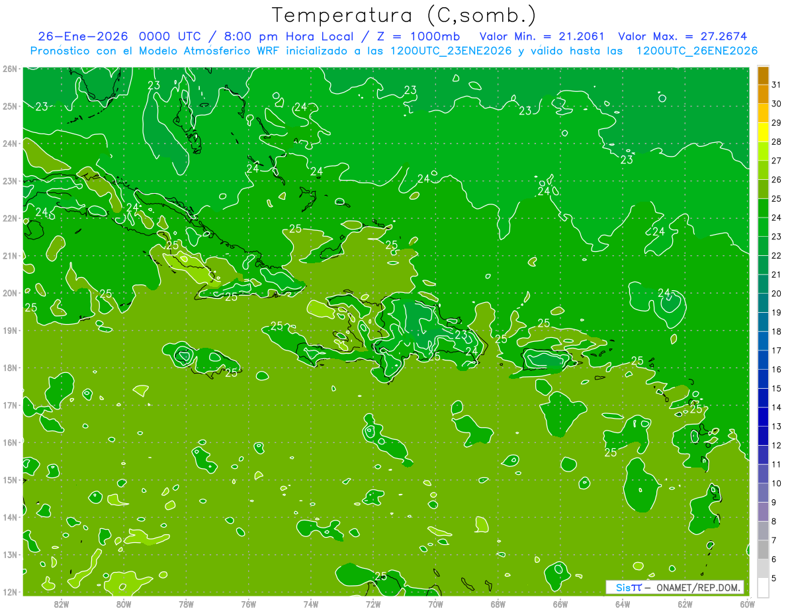This screenshot has width=794, height=613.
Task: Click latitude label "14N"
Action: (x=9, y=517)
